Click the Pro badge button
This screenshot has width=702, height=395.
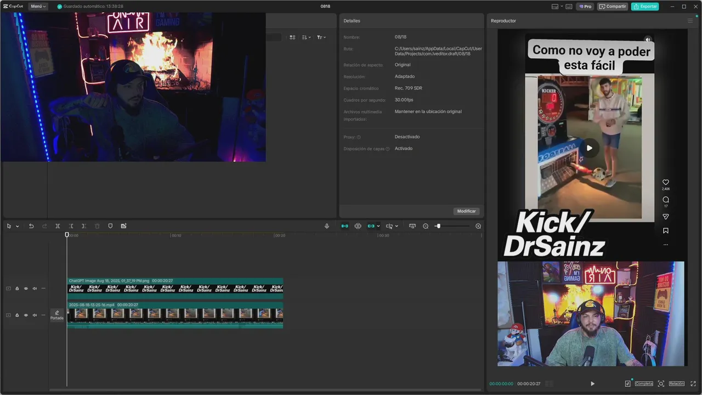click(585, 7)
